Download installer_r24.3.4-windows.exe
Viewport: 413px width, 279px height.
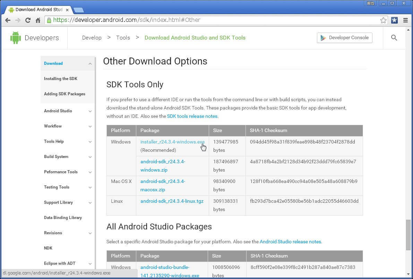pos(172,142)
